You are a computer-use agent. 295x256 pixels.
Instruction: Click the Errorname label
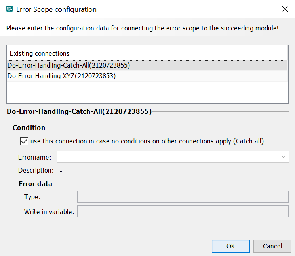coord(35,157)
